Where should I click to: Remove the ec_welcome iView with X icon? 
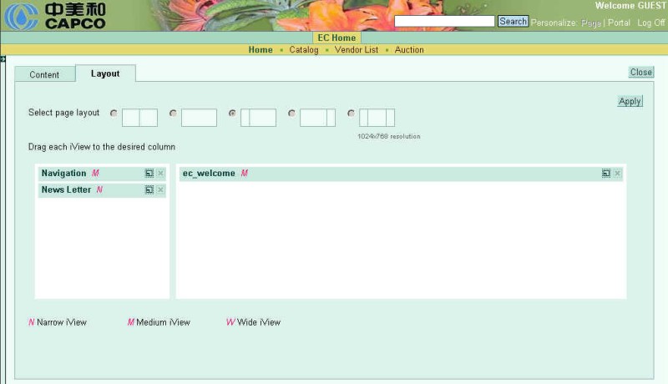pos(617,174)
